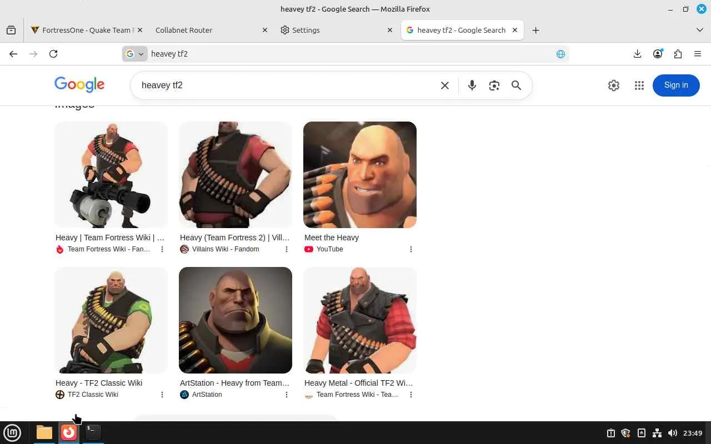Viewport: 711px width, 444px height.
Task: Open more options for TF2 Classic Wiki result
Action: click(x=162, y=395)
